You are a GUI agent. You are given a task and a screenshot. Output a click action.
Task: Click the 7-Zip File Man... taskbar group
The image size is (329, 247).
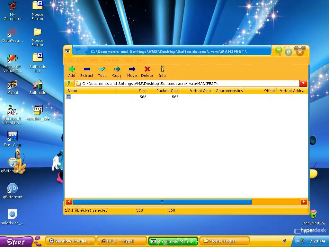click(173, 241)
